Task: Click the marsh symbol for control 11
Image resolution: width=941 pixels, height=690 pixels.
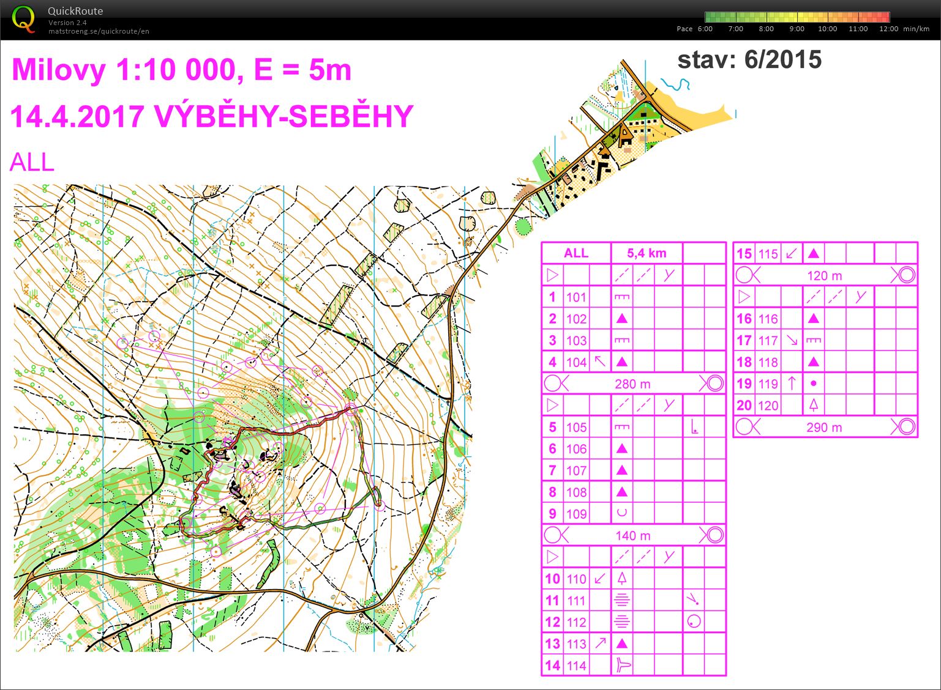Action: [x=621, y=601]
